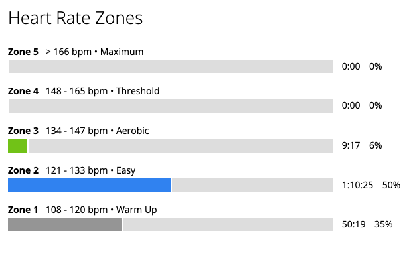Click the blue Zone 2 bar segment
Image resolution: width=411 pixels, height=260 pixels.
pyautogui.click(x=90, y=185)
